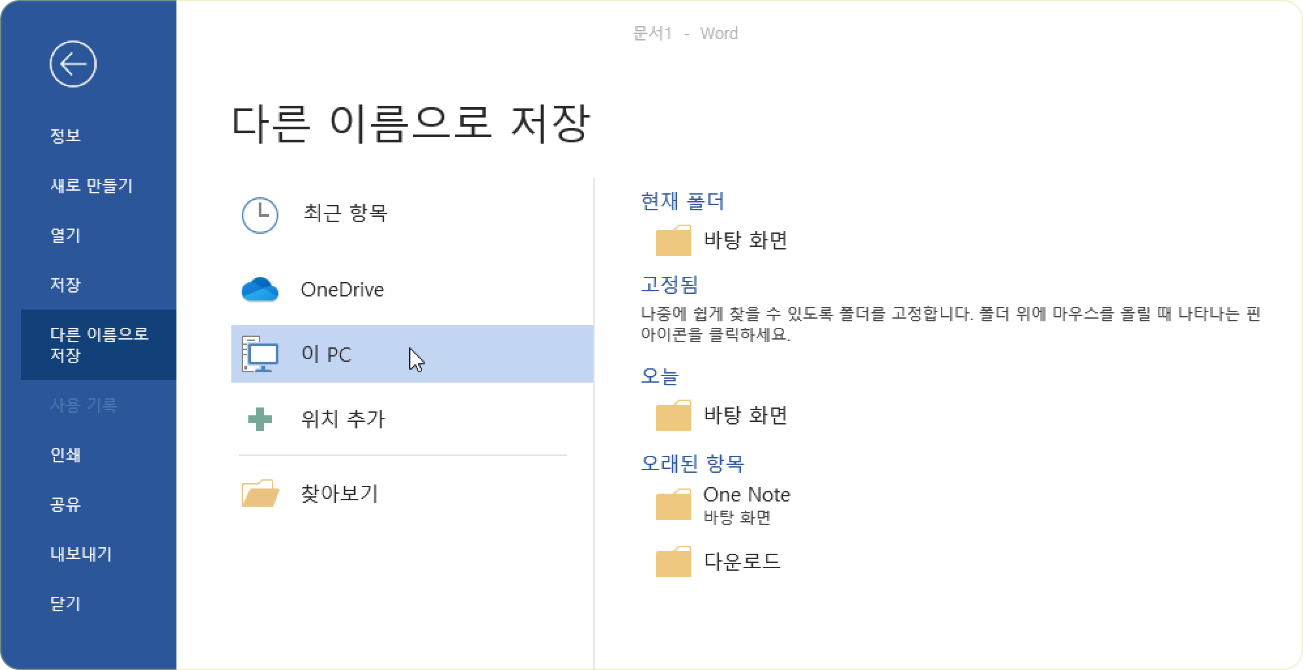
Task: Open the 정보 menu item
Action: pyautogui.click(x=65, y=136)
